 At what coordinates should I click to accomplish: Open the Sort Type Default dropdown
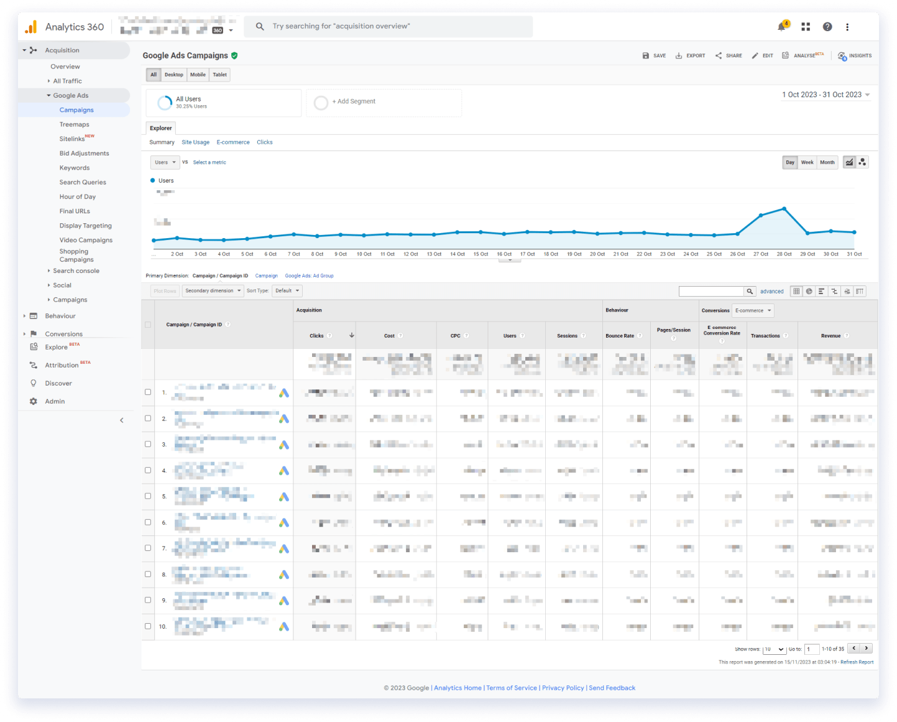(287, 290)
